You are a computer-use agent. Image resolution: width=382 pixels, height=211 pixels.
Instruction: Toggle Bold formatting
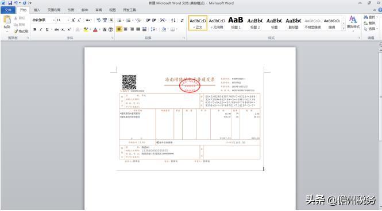[34, 29]
